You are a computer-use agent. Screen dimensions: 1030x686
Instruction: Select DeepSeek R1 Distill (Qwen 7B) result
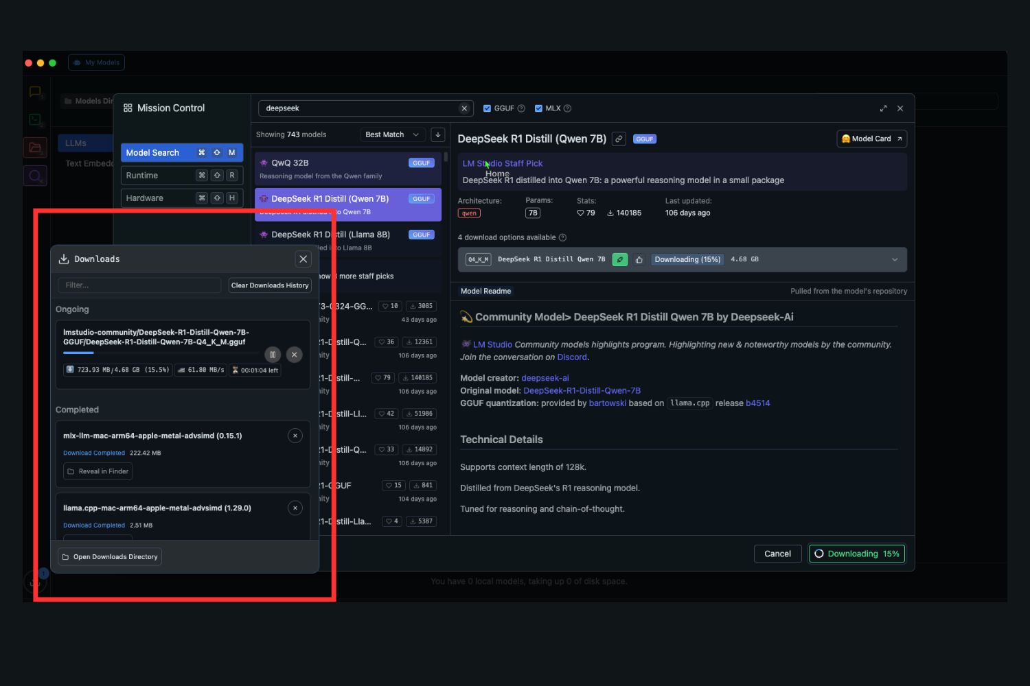[347, 204]
